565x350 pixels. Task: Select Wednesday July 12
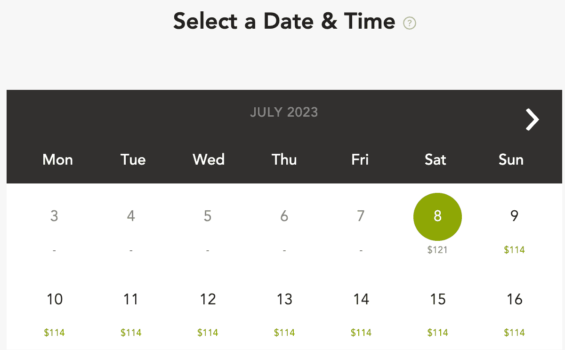[208, 299]
